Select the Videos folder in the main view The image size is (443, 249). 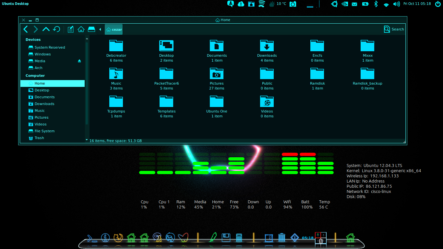coord(267,107)
